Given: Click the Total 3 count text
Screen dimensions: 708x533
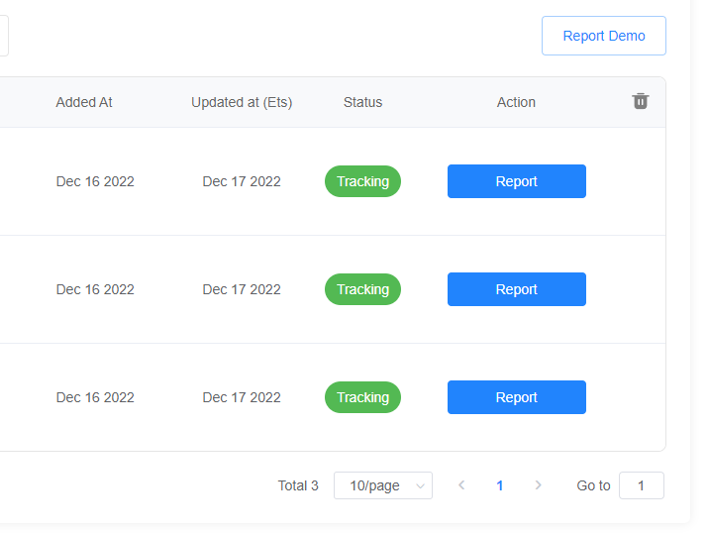Looking at the screenshot, I should click(x=298, y=485).
